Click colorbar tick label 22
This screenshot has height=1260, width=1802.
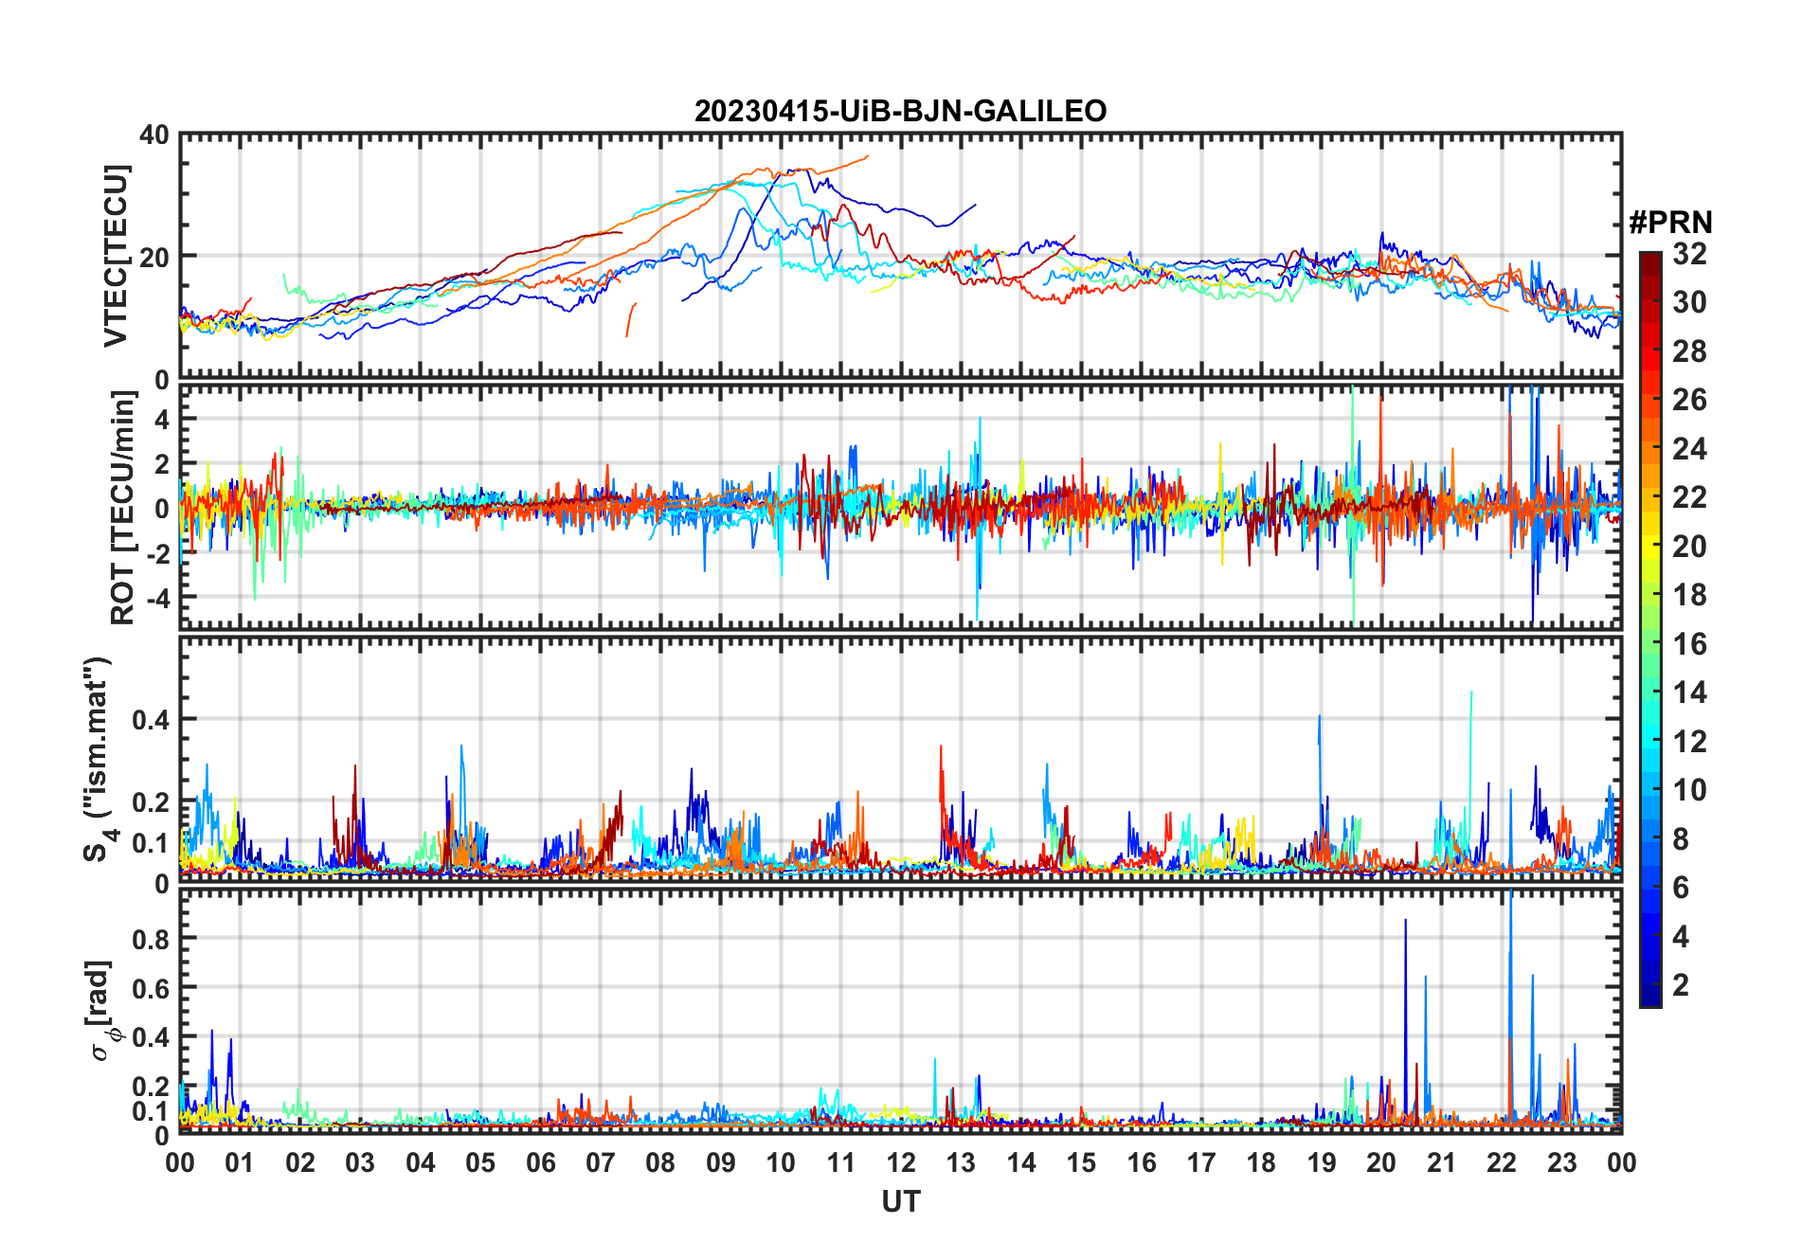tap(1689, 497)
